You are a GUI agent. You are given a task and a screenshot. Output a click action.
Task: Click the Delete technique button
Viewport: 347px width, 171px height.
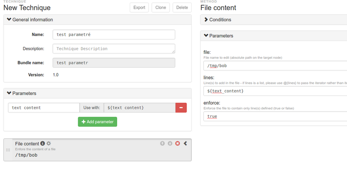coord(182,7)
